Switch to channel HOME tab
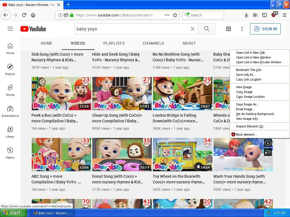The height and width of the screenshot is (217, 290). pyautogui.click(x=47, y=43)
